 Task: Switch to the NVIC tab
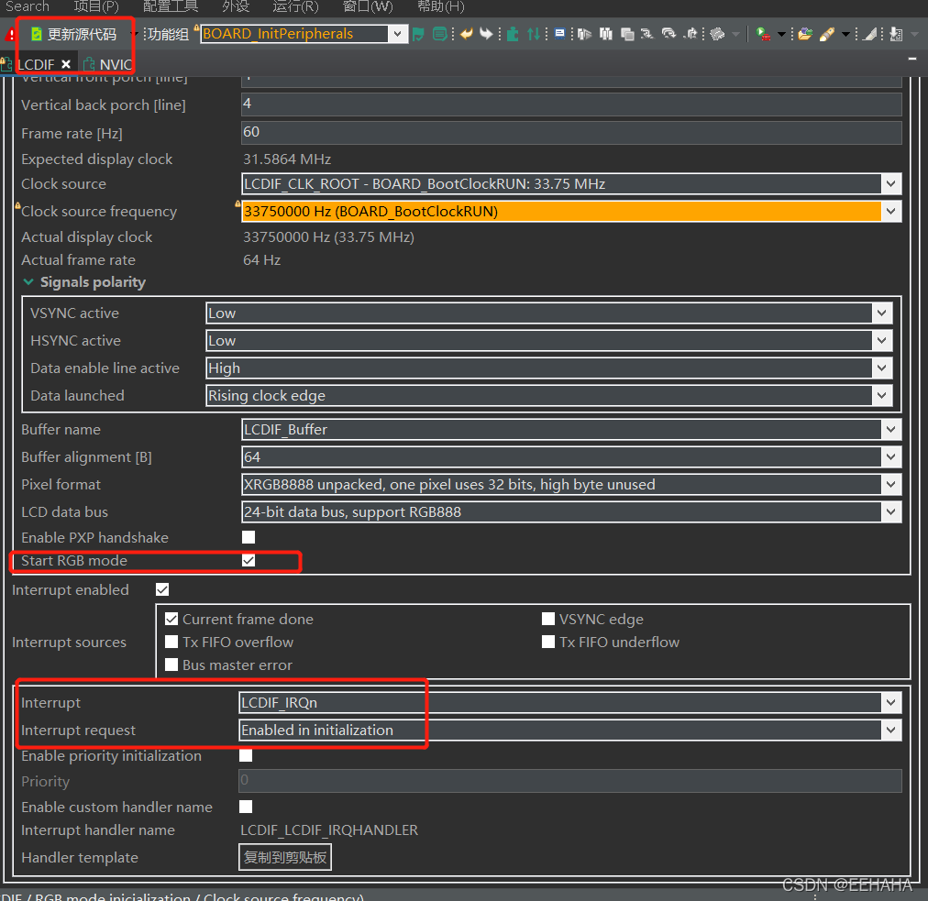(x=116, y=64)
